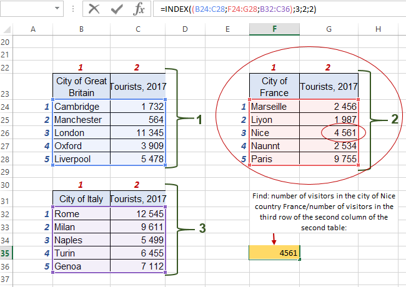Select column C header
This screenshot has height=287, width=406.
tap(138, 29)
